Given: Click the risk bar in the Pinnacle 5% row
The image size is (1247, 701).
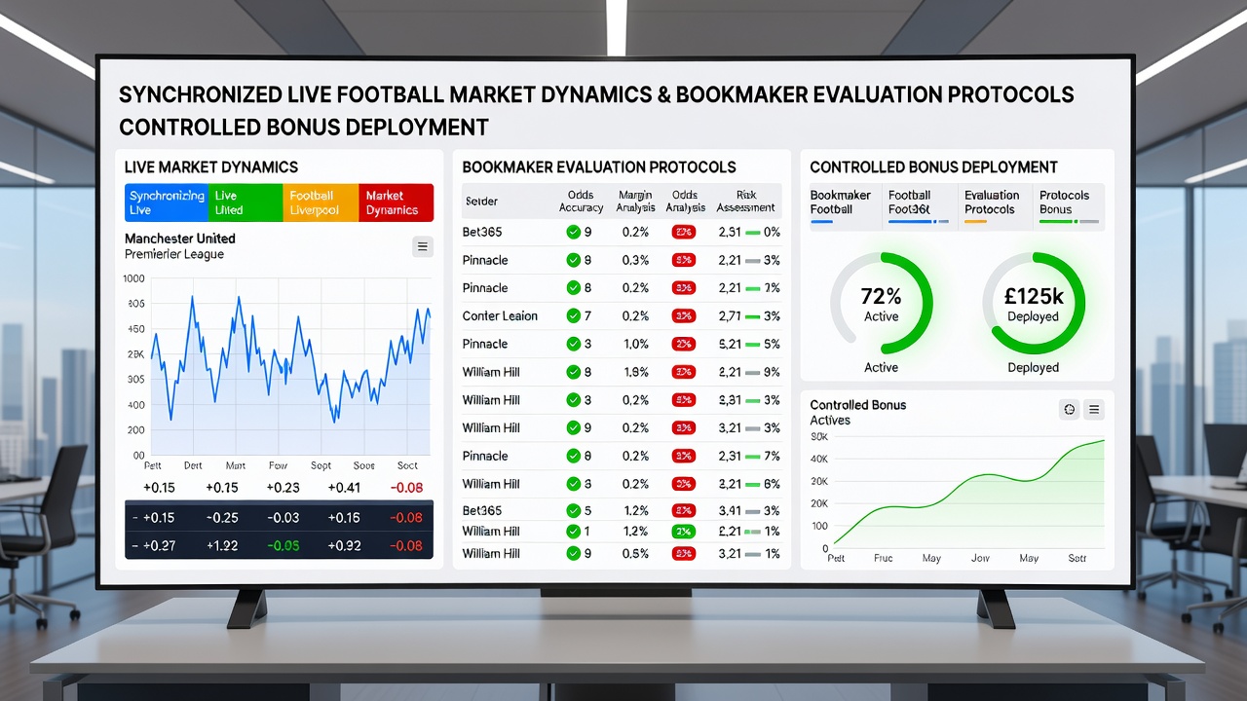Looking at the screenshot, I should (752, 345).
